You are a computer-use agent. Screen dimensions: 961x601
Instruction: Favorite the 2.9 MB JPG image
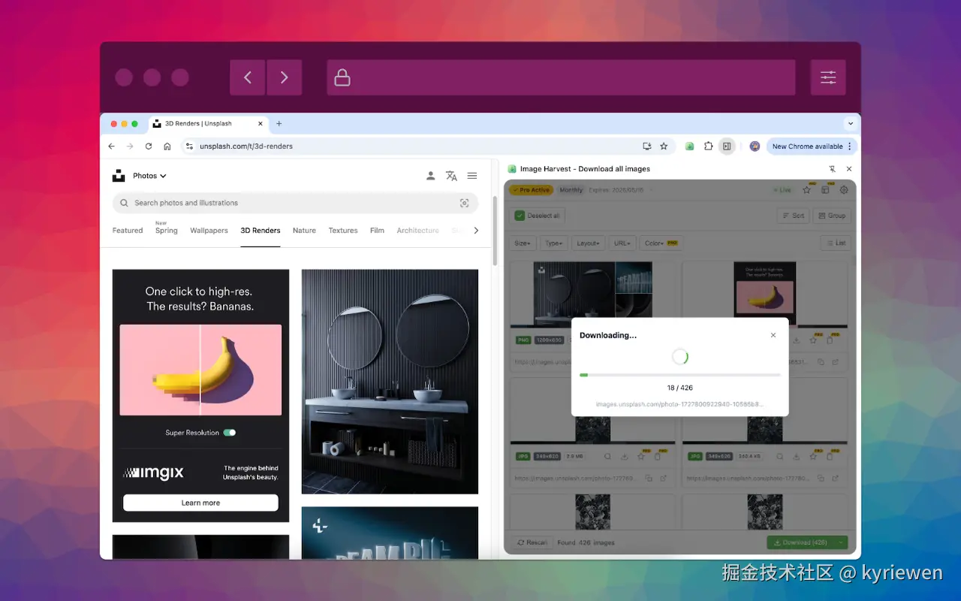[641, 456]
